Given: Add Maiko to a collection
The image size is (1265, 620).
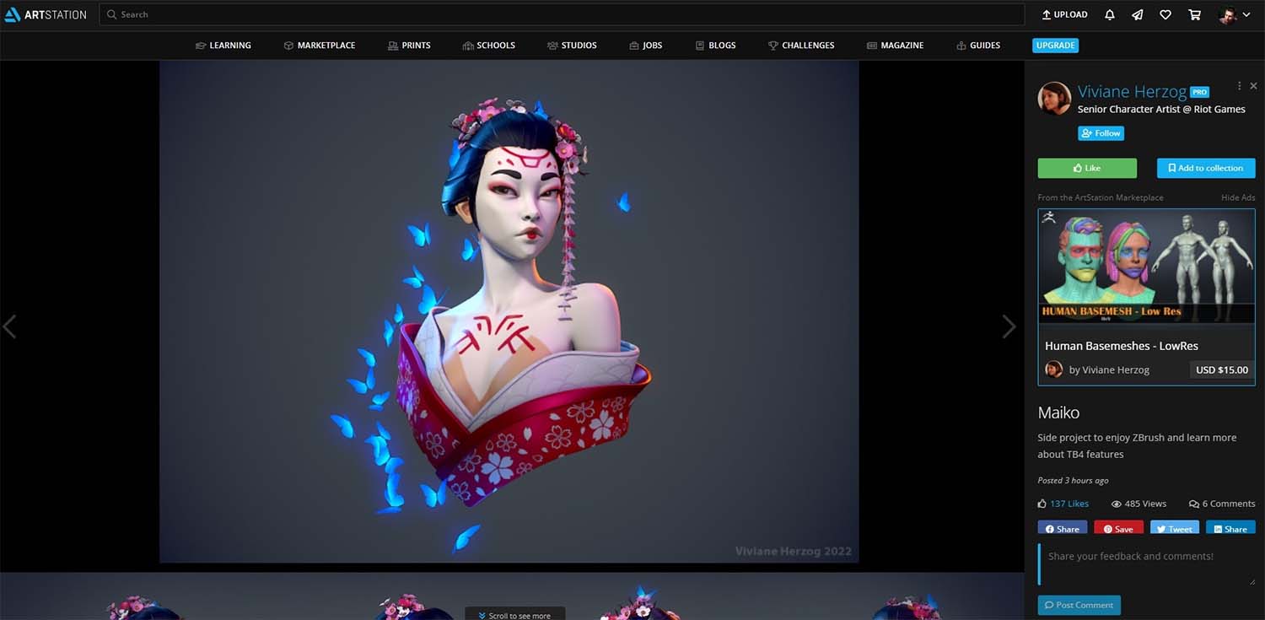Looking at the screenshot, I should (1205, 168).
